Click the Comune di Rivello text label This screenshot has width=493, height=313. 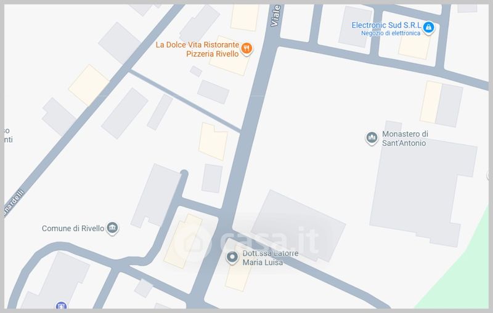pyautogui.click(x=73, y=228)
